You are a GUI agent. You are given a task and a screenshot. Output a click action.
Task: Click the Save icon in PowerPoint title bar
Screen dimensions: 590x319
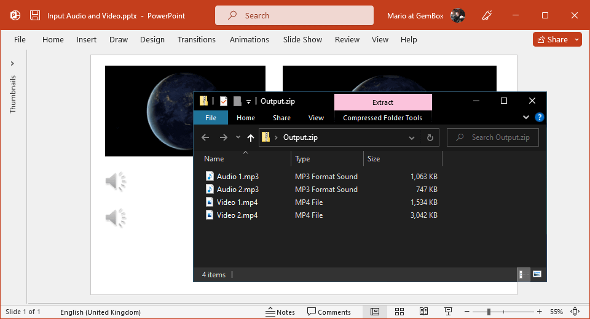click(35, 15)
